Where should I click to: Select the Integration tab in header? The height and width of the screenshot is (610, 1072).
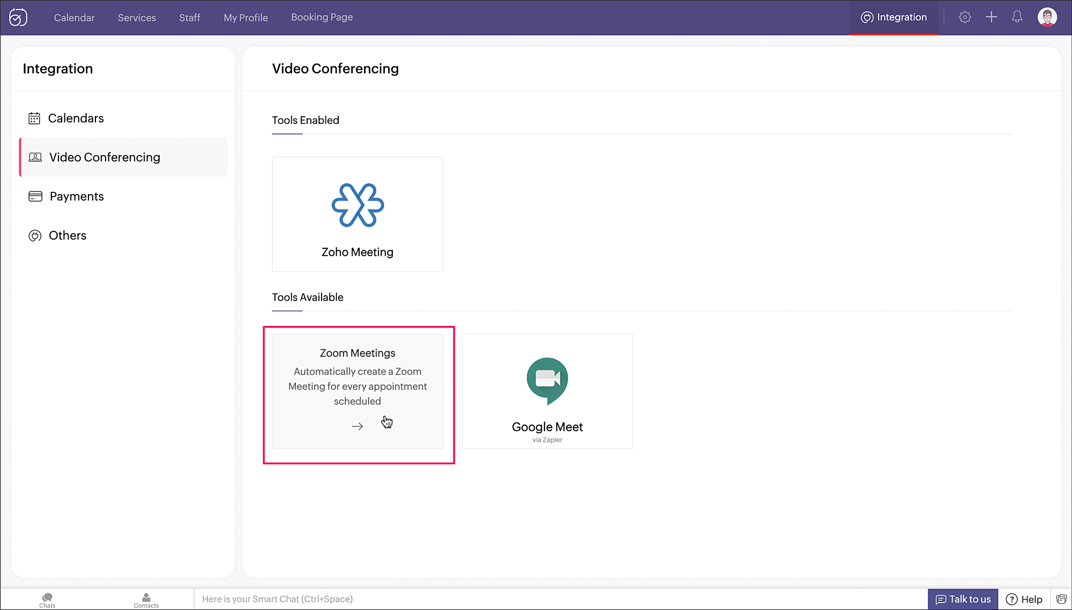coord(894,17)
